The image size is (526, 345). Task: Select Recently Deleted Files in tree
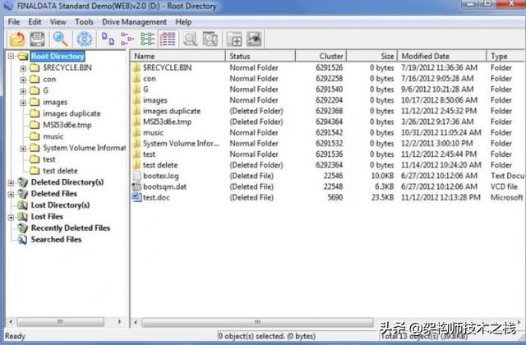pos(71,228)
